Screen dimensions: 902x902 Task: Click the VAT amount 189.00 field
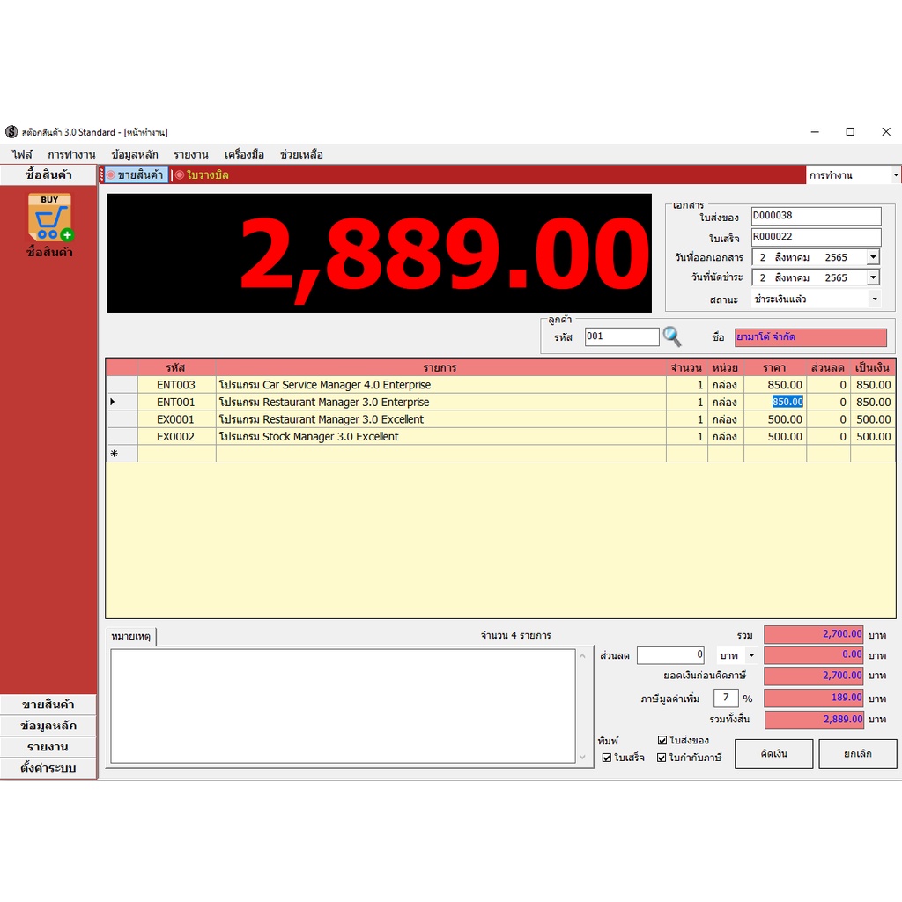click(813, 698)
